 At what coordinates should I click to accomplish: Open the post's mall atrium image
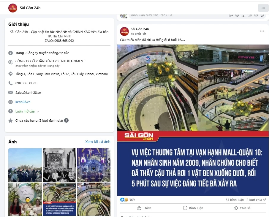(193, 120)
